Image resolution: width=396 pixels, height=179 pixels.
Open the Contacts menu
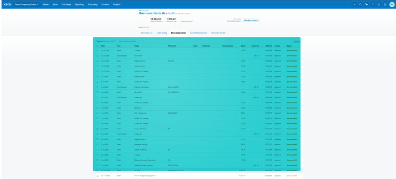coord(105,4)
